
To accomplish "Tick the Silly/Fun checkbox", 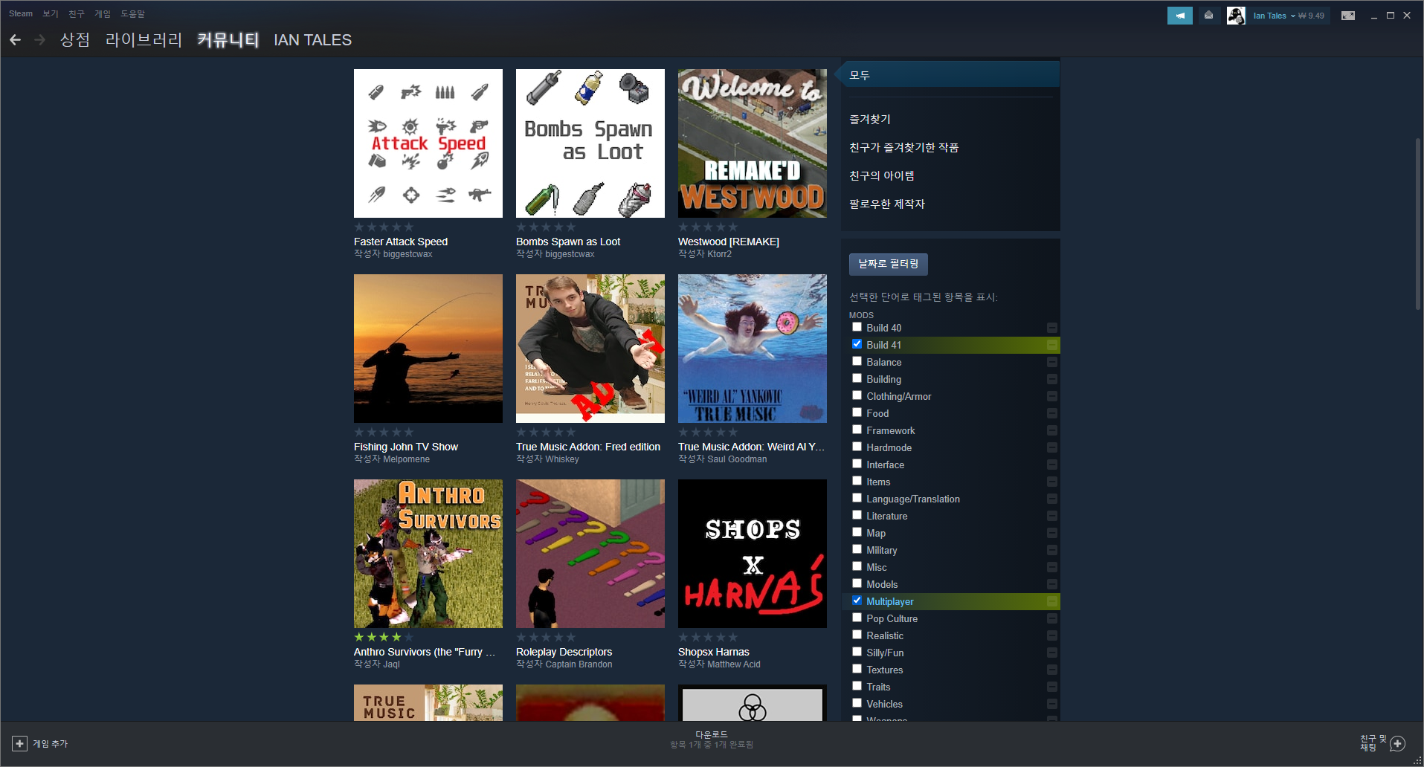I will point(857,652).
